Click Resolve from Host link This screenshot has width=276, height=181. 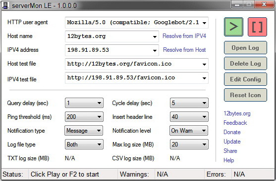[184, 50]
